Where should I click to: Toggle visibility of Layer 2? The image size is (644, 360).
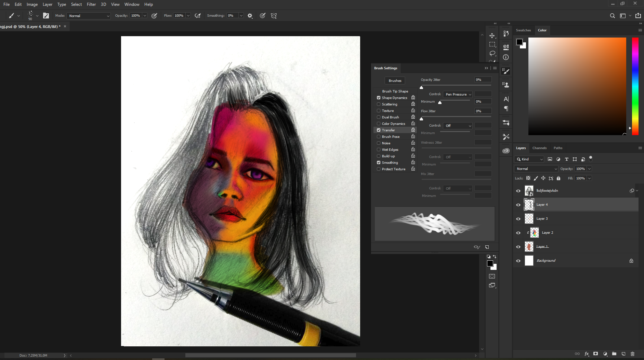[518, 233]
